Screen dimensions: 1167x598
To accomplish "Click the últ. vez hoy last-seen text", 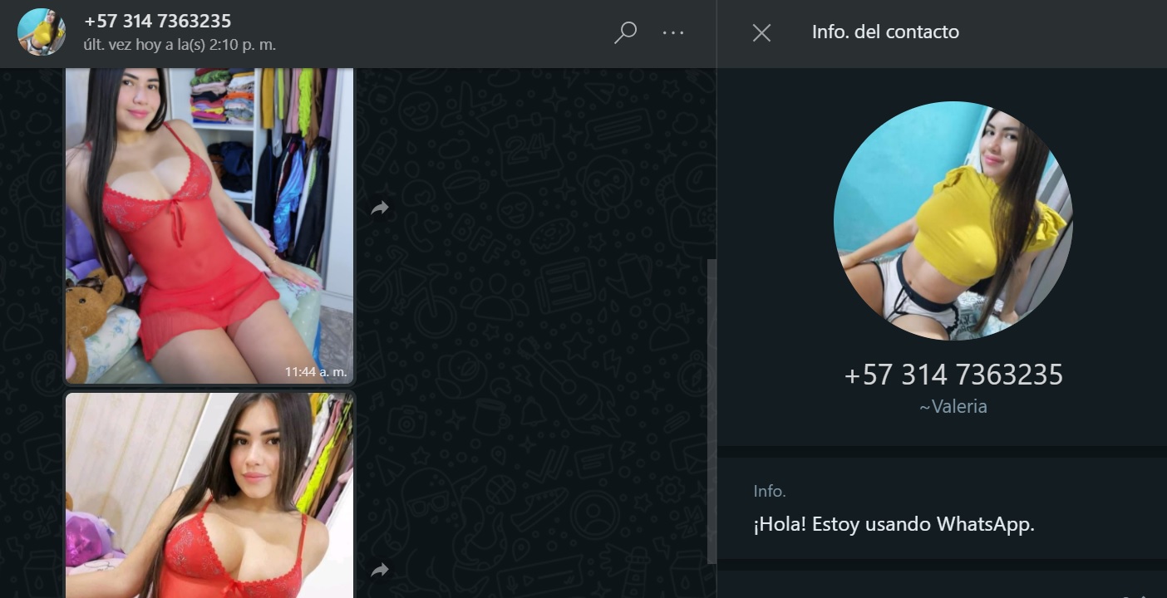I will [x=180, y=45].
